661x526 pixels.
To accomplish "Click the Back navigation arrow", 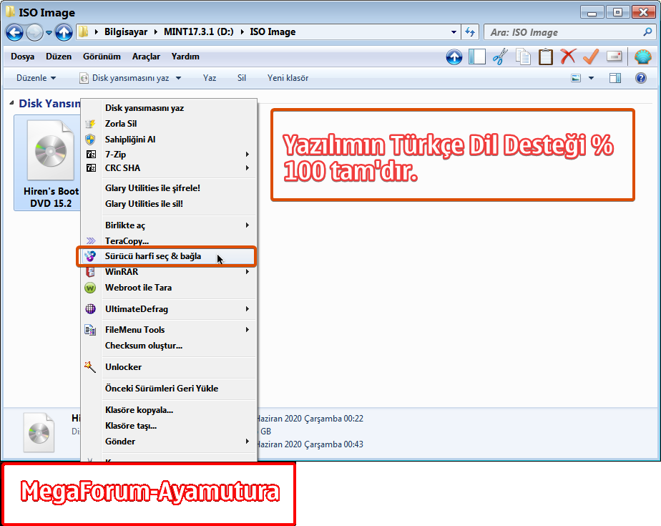I will [x=14, y=32].
